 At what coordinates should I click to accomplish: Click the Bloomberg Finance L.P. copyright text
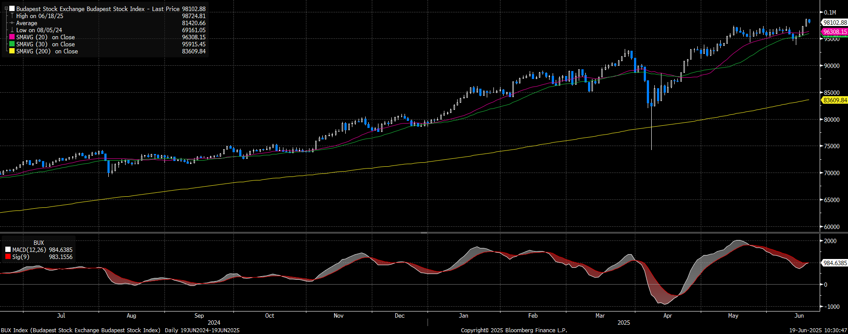[514, 330]
